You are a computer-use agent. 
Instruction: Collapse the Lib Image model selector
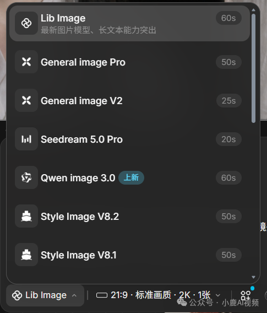45,295
